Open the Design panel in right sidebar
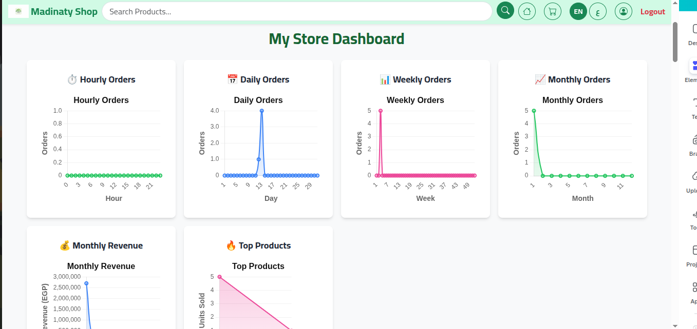Viewport: 697px width, 329px height. (x=693, y=33)
